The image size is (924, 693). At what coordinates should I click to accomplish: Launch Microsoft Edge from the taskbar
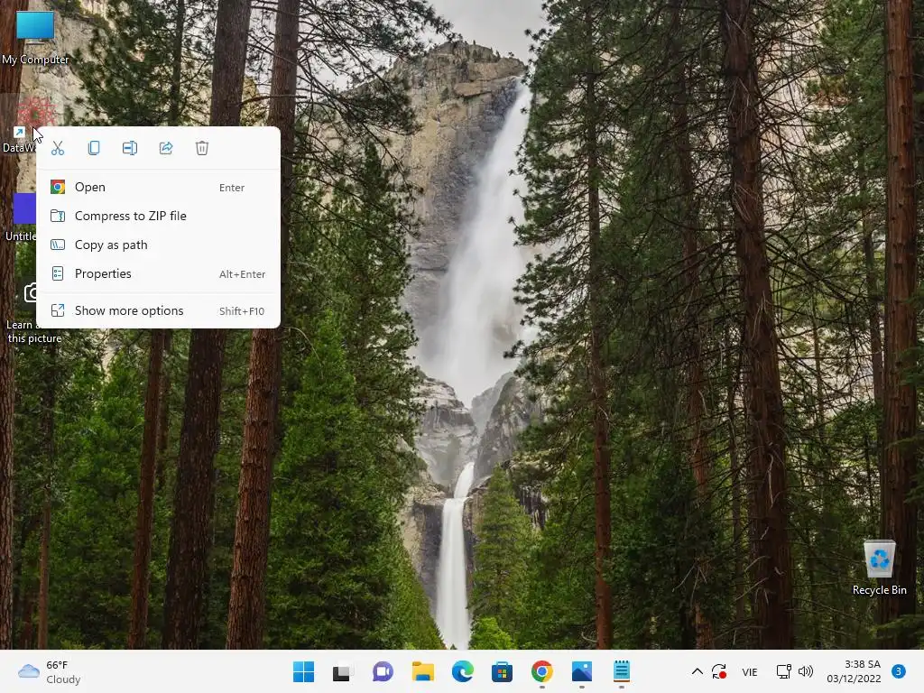point(463,671)
